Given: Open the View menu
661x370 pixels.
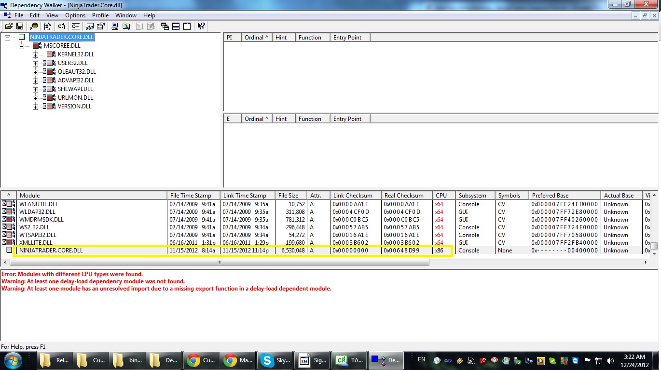Looking at the screenshot, I should point(52,15).
